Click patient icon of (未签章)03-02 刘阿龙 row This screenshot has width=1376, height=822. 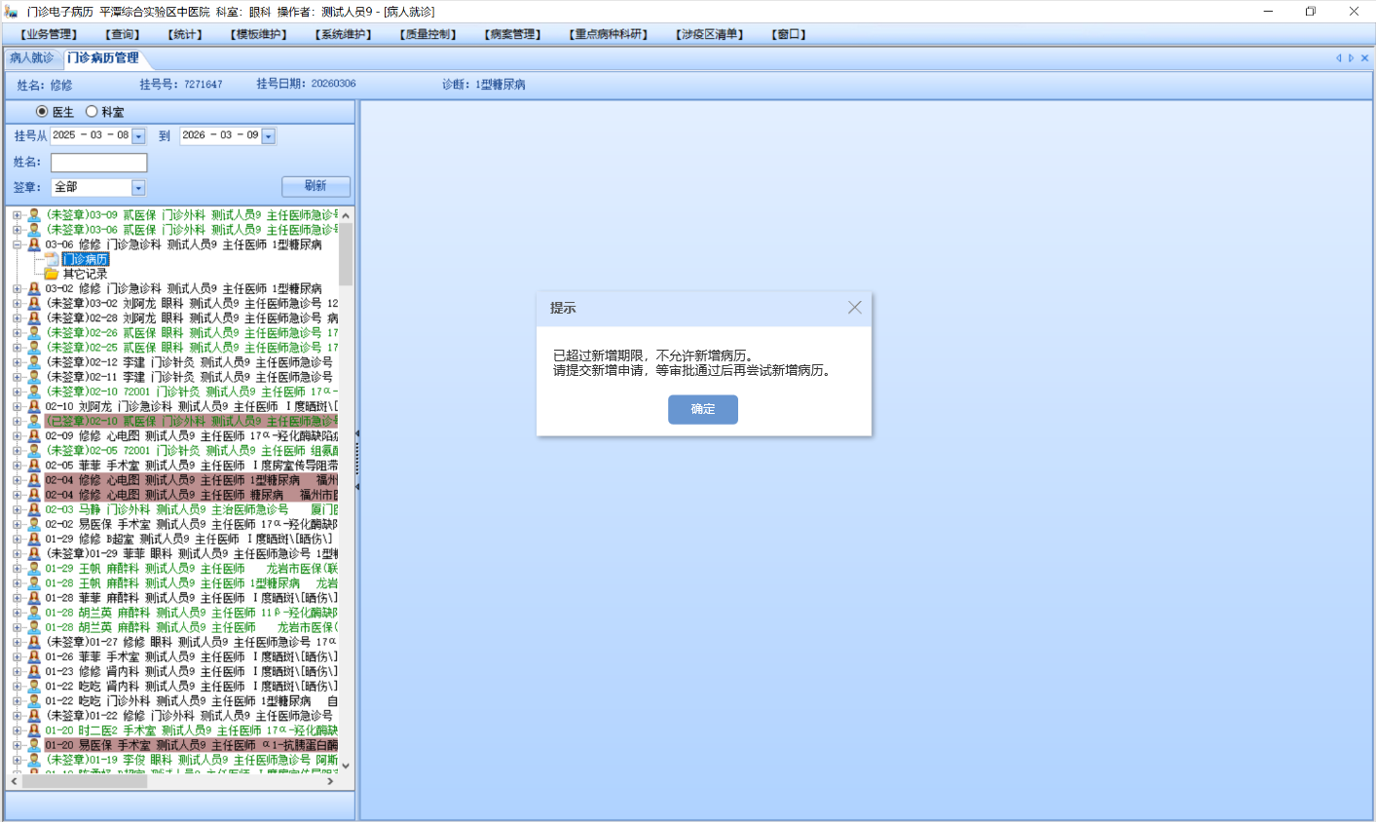click(34, 303)
